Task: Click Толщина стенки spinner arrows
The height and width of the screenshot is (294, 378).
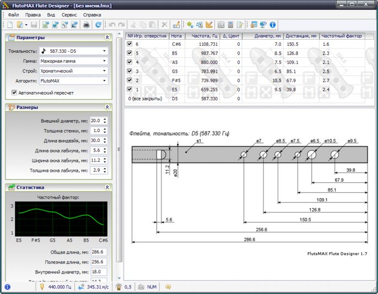Action: pyautogui.click(x=105, y=130)
